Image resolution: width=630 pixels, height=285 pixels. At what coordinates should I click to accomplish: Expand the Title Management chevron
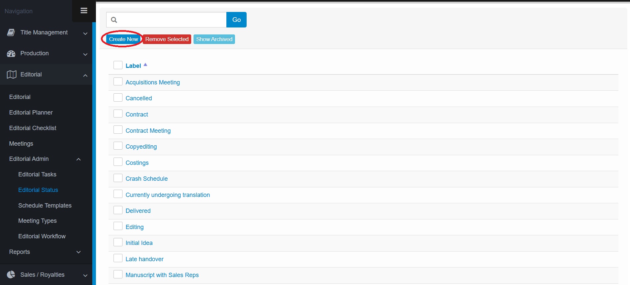click(85, 33)
